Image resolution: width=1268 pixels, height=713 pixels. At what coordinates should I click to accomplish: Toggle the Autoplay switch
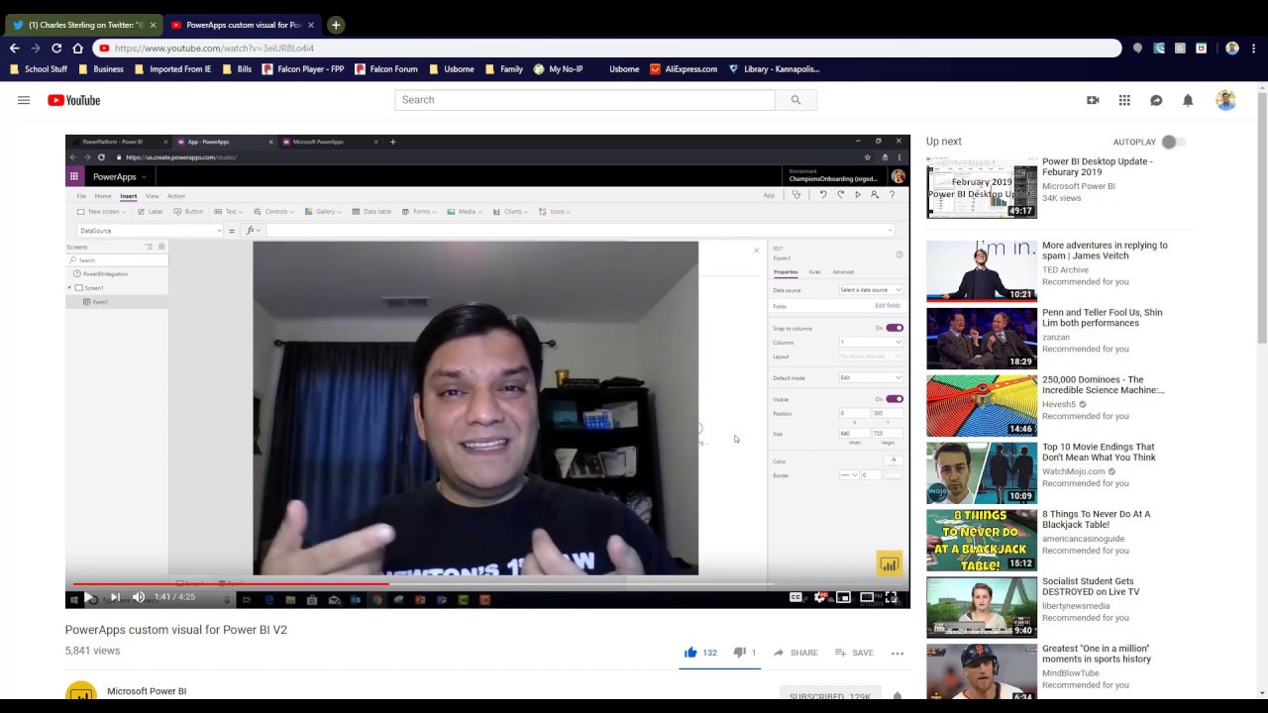[x=1173, y=142]
